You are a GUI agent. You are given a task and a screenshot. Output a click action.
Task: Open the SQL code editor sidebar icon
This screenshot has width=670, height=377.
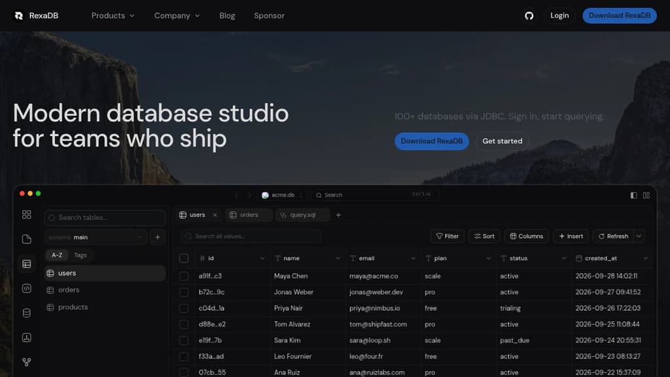[x=26, y=289]
